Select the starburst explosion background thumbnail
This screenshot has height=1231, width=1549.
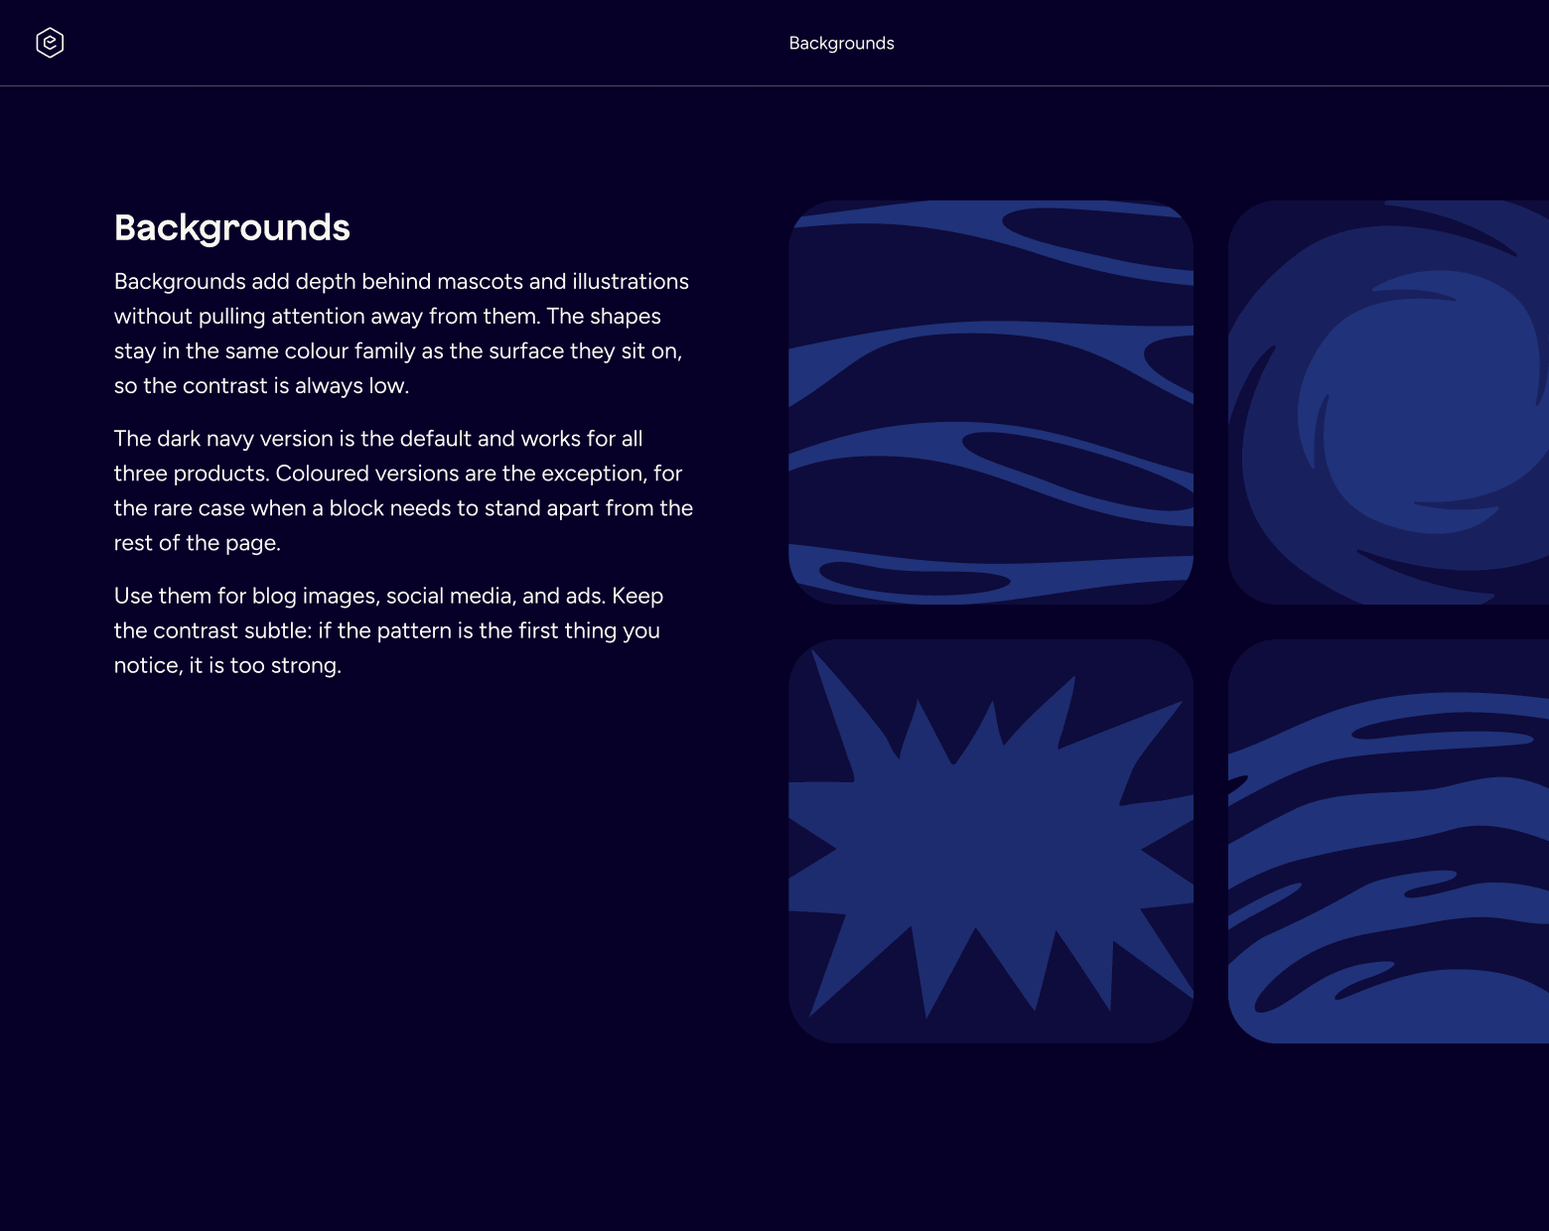click(x=991, y=841)
